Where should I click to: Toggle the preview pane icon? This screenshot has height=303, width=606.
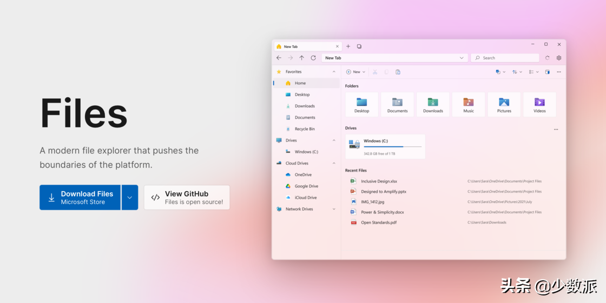(x=547, y=72)
